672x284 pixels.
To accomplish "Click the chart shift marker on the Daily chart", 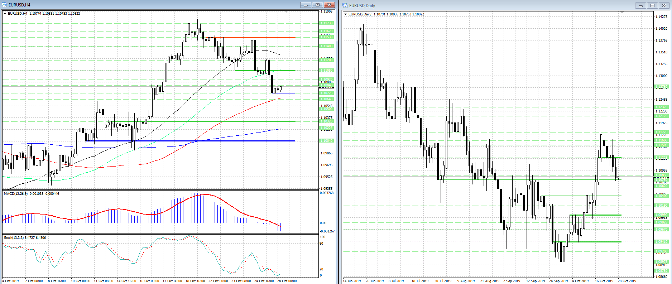I will click(x=622, y=13).
